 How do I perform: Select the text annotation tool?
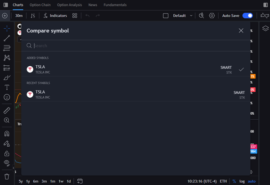(x=7, y=87)
